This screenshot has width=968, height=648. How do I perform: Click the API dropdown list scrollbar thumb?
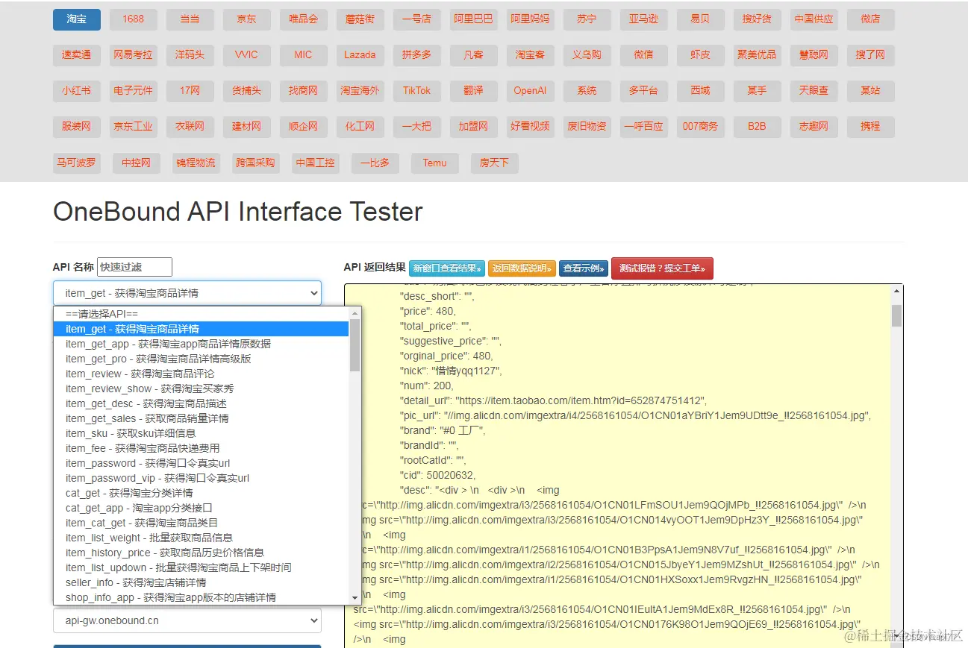355,345
